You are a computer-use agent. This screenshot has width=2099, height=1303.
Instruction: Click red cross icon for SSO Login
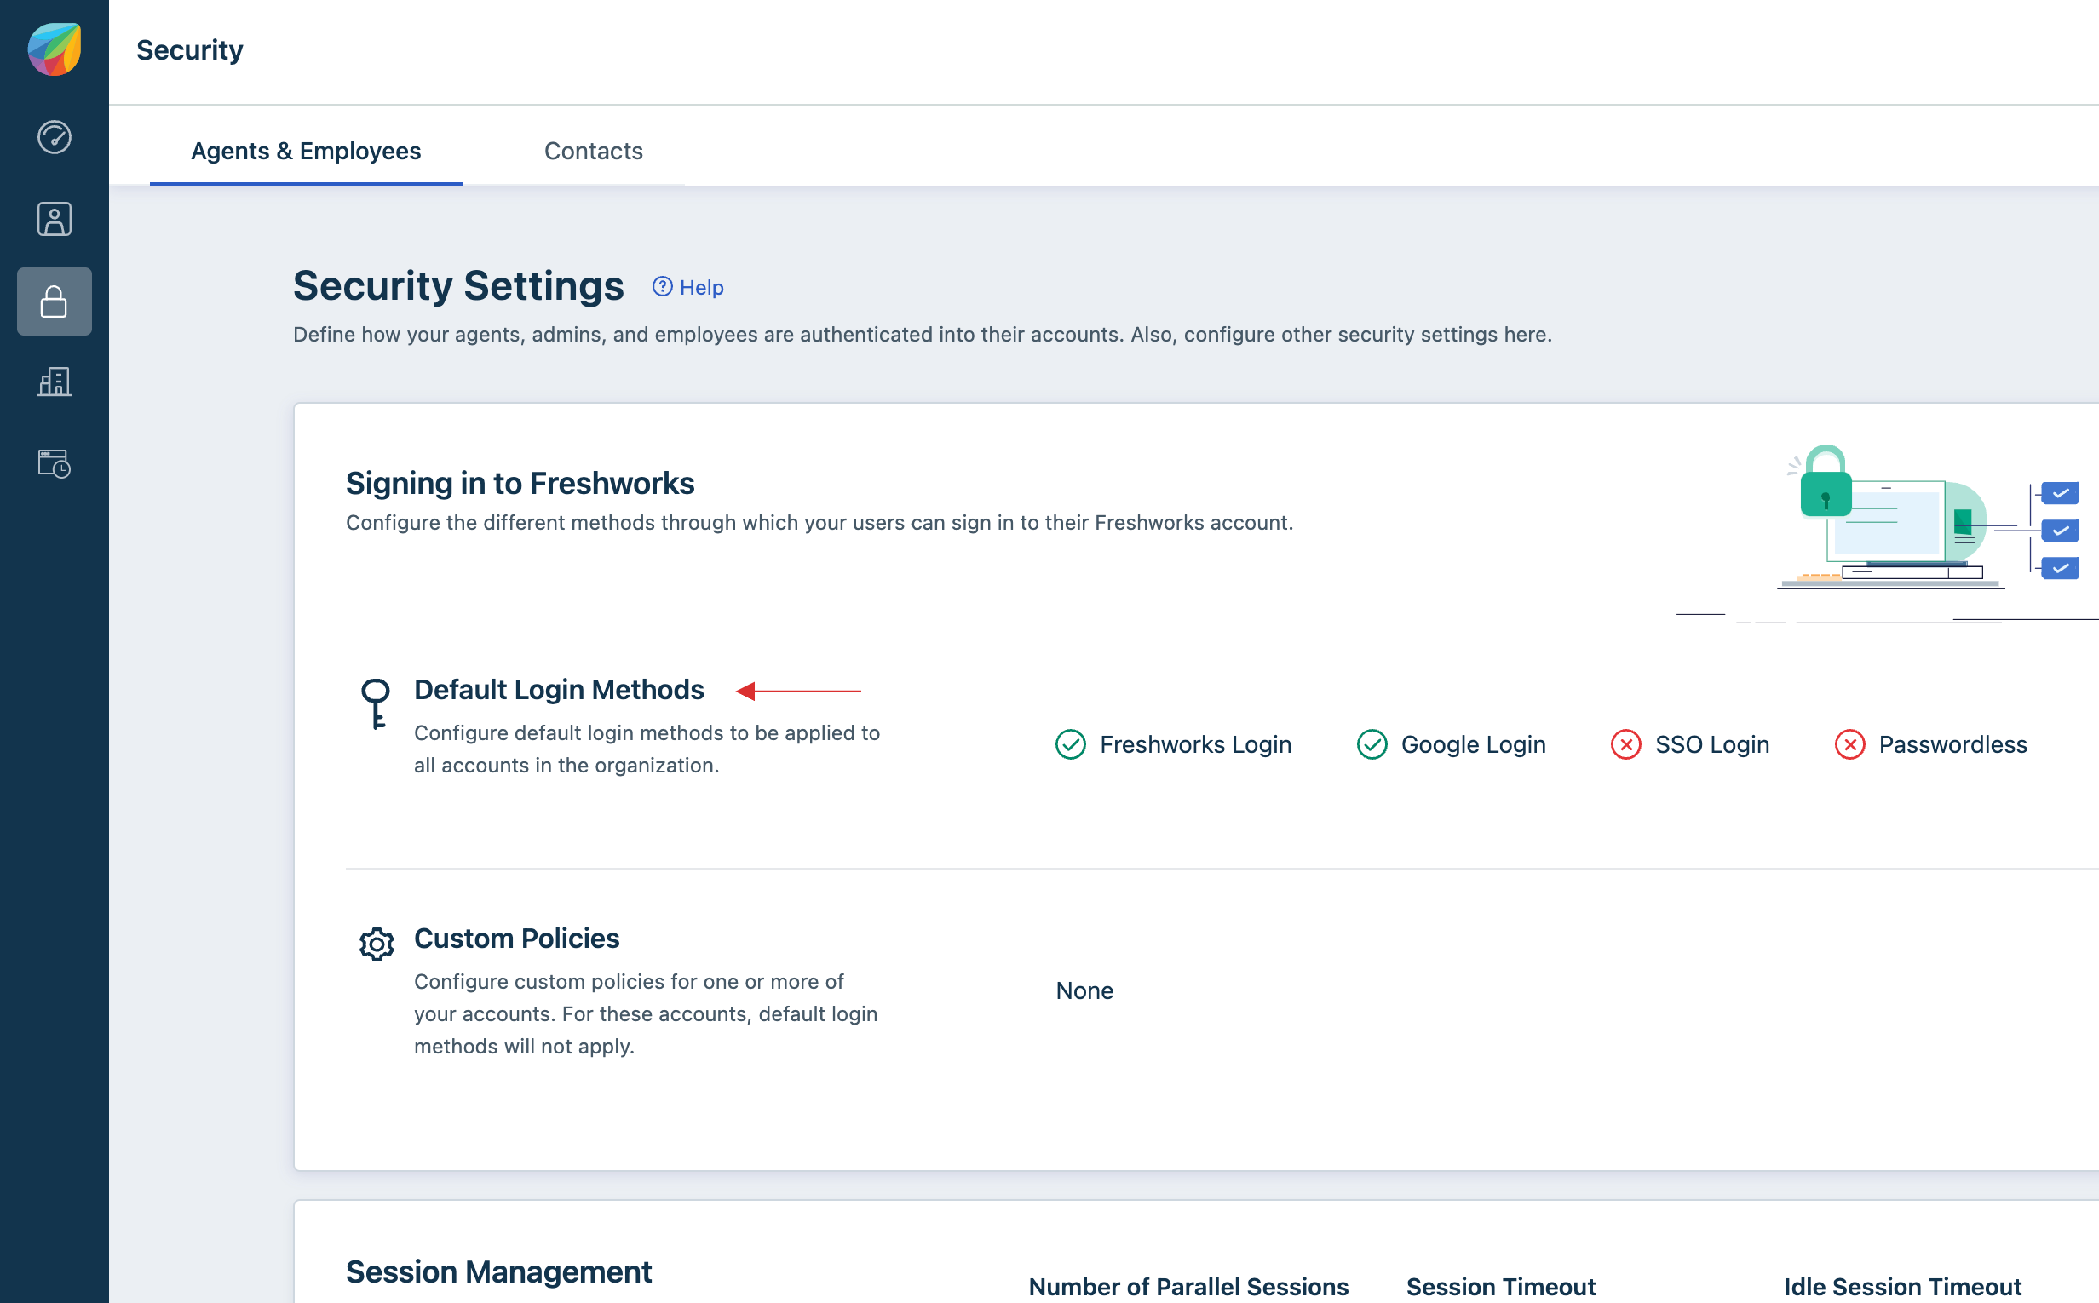tap(1625, 744)
